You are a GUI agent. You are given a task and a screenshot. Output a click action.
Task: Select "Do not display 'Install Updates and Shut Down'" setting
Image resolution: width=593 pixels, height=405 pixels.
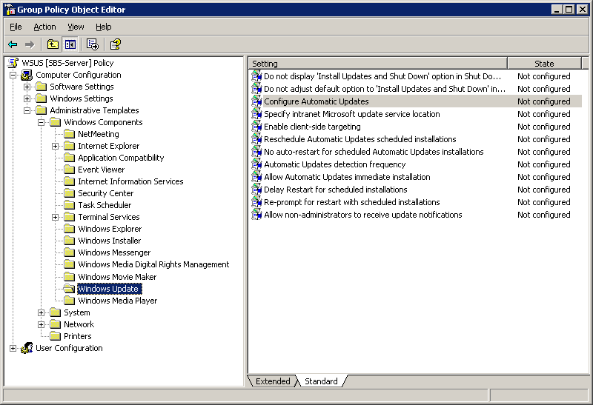pyautogui.click(x=382, y=76)
